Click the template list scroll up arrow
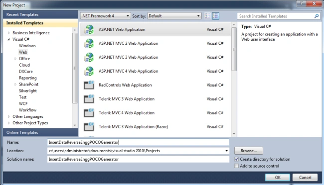 [x=234, y=25]
